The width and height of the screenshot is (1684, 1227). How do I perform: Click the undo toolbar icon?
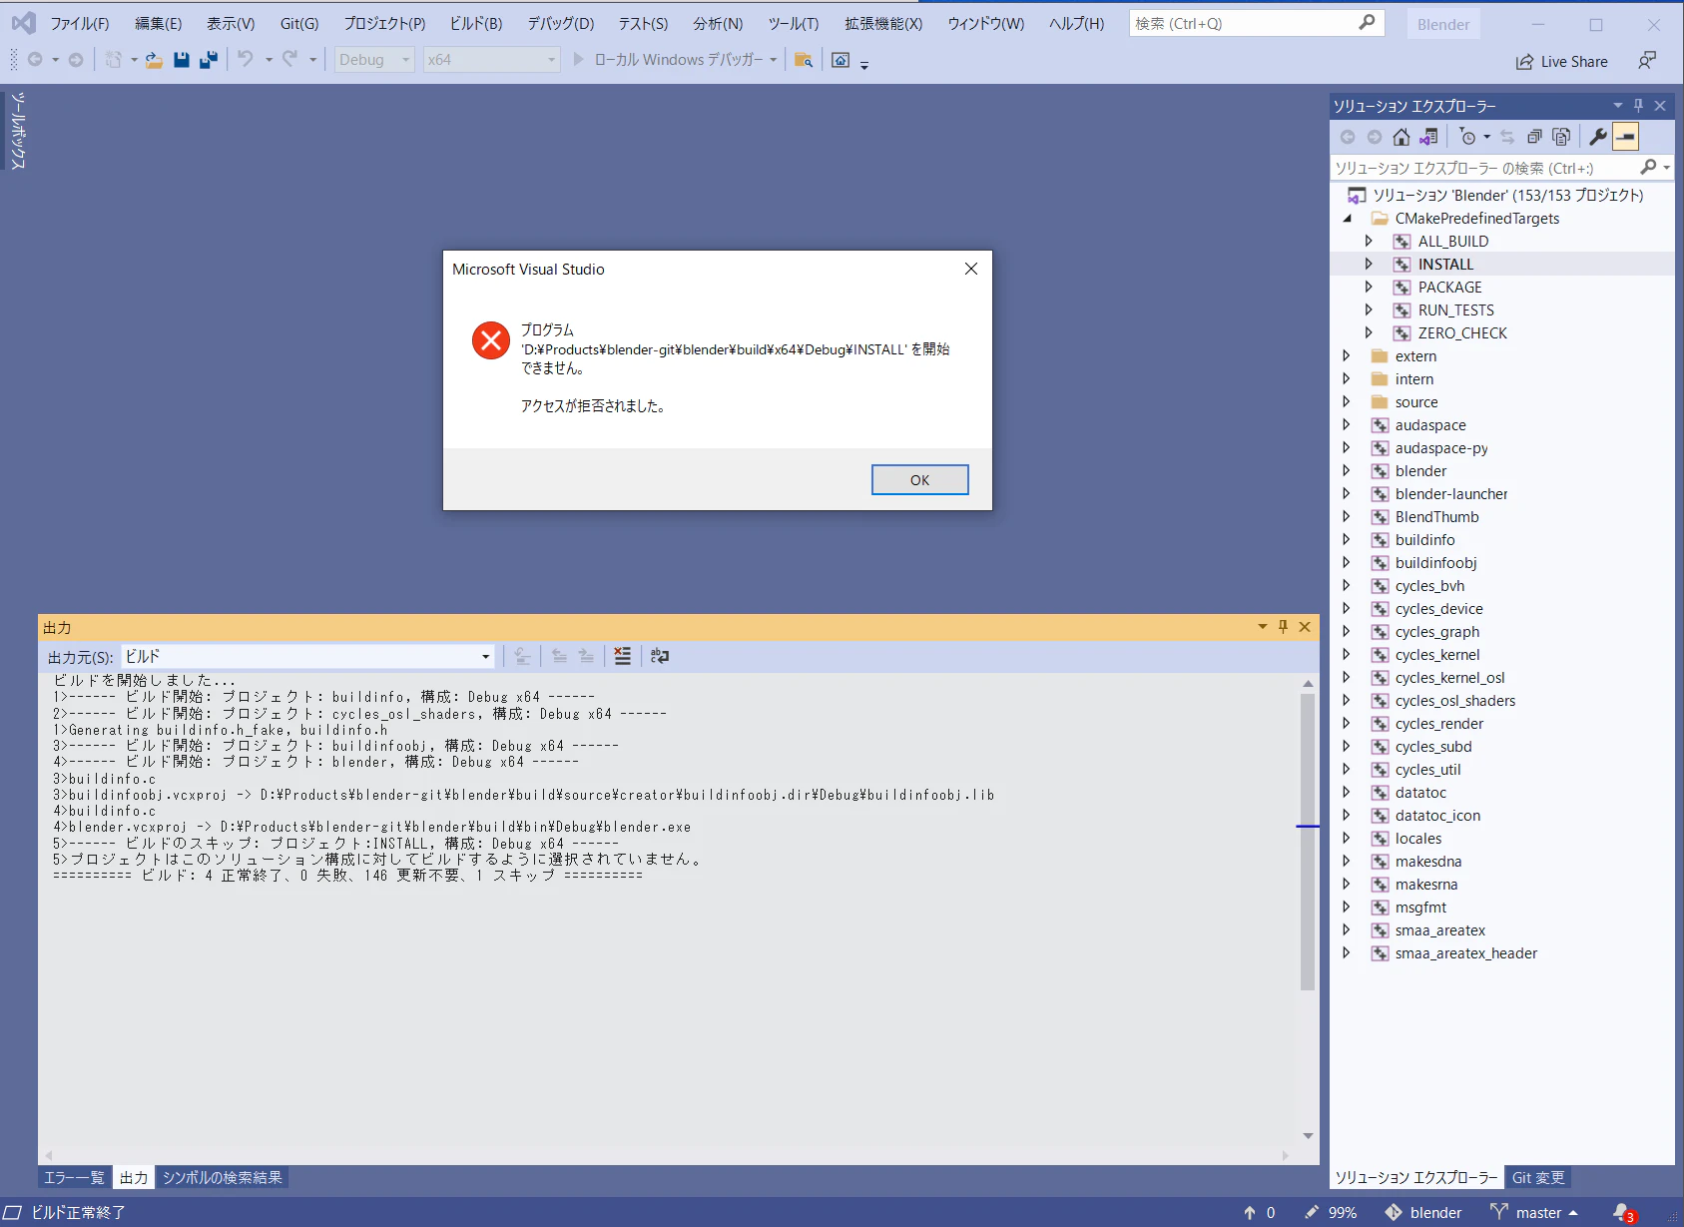coord(245,60)
